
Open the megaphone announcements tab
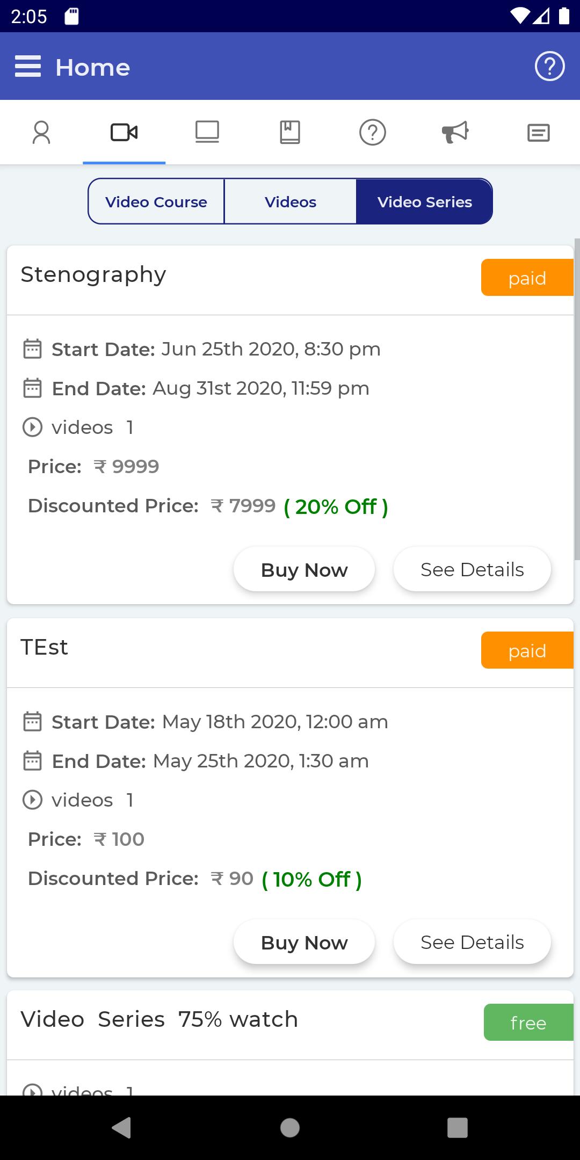(x=455, y=132)
